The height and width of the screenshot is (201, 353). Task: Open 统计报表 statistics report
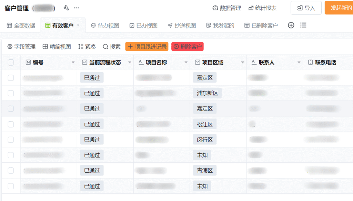point(262,8)
